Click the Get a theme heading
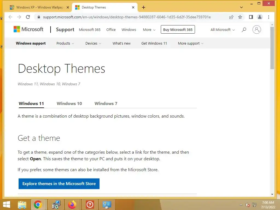This screenshot has width=280, height=210. pyautogui.click(x=39, y=138)
